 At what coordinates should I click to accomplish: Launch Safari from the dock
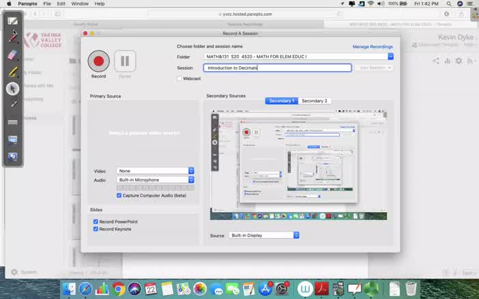pyautogui.click(x=85, y=289)
